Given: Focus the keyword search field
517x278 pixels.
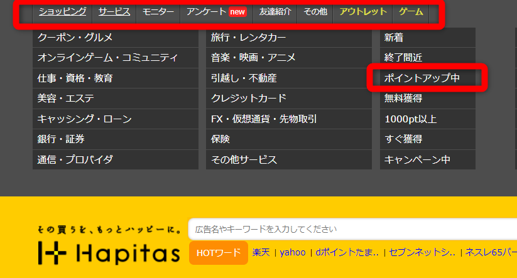Looking at the screenshot, I should (352, 229).
